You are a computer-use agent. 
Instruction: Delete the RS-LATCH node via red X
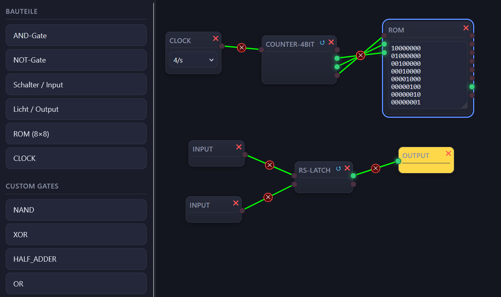click(x=347, y=168)
